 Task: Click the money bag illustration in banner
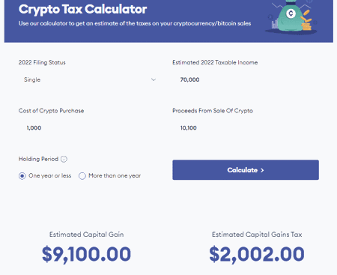(291, 16)
